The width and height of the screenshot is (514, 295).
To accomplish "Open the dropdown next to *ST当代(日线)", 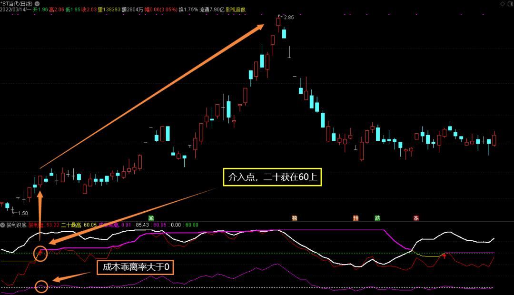I will (x=37, y=4).
